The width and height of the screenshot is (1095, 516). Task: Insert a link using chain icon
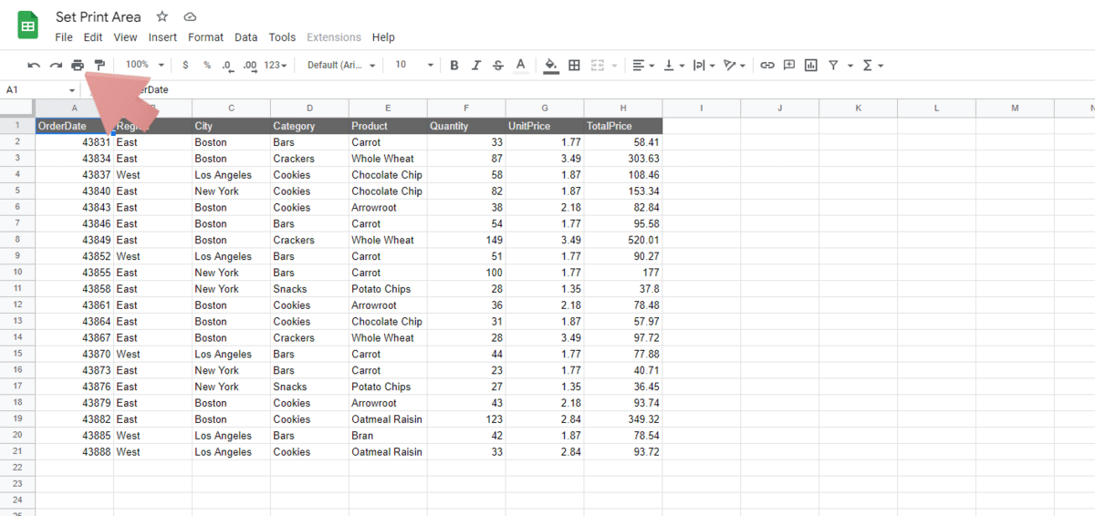(x=767, y=66)
